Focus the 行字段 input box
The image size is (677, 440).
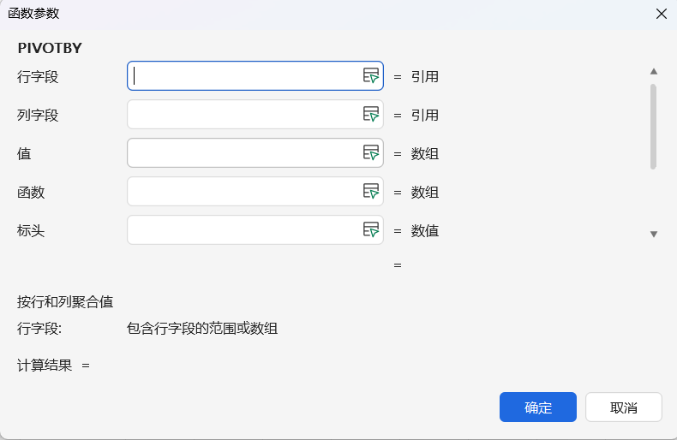244,76
